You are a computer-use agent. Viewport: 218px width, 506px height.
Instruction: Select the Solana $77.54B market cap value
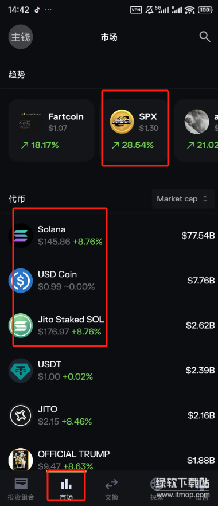tap(198, 236)
